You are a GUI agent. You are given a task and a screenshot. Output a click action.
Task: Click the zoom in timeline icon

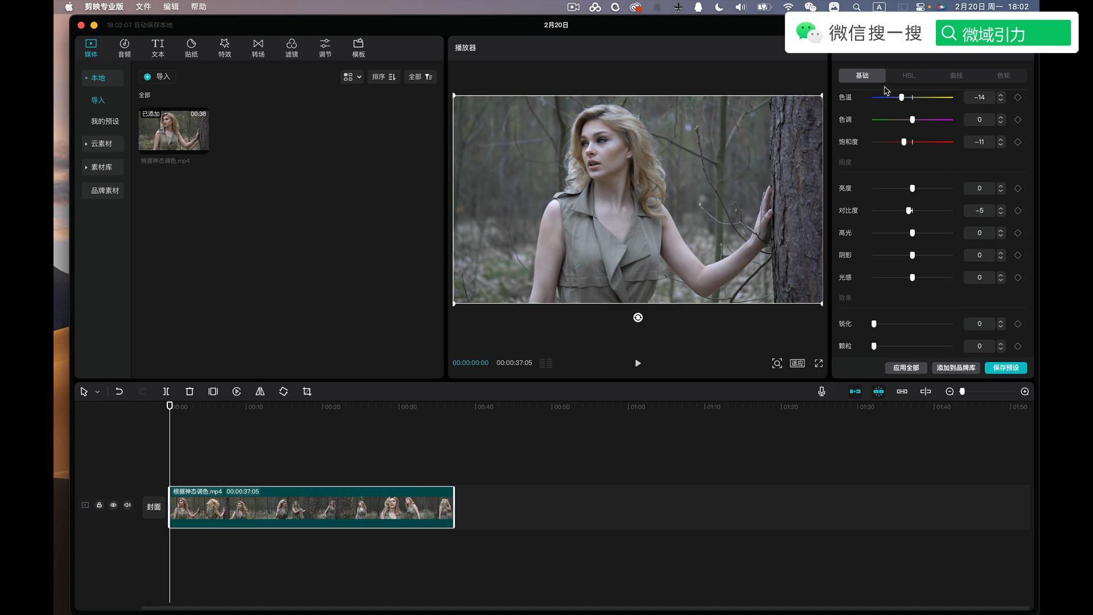[x=1025, y=392]
